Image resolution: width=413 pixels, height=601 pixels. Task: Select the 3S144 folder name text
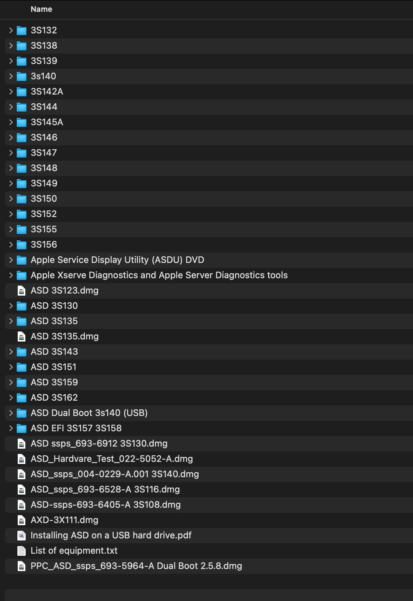point(44,107)
